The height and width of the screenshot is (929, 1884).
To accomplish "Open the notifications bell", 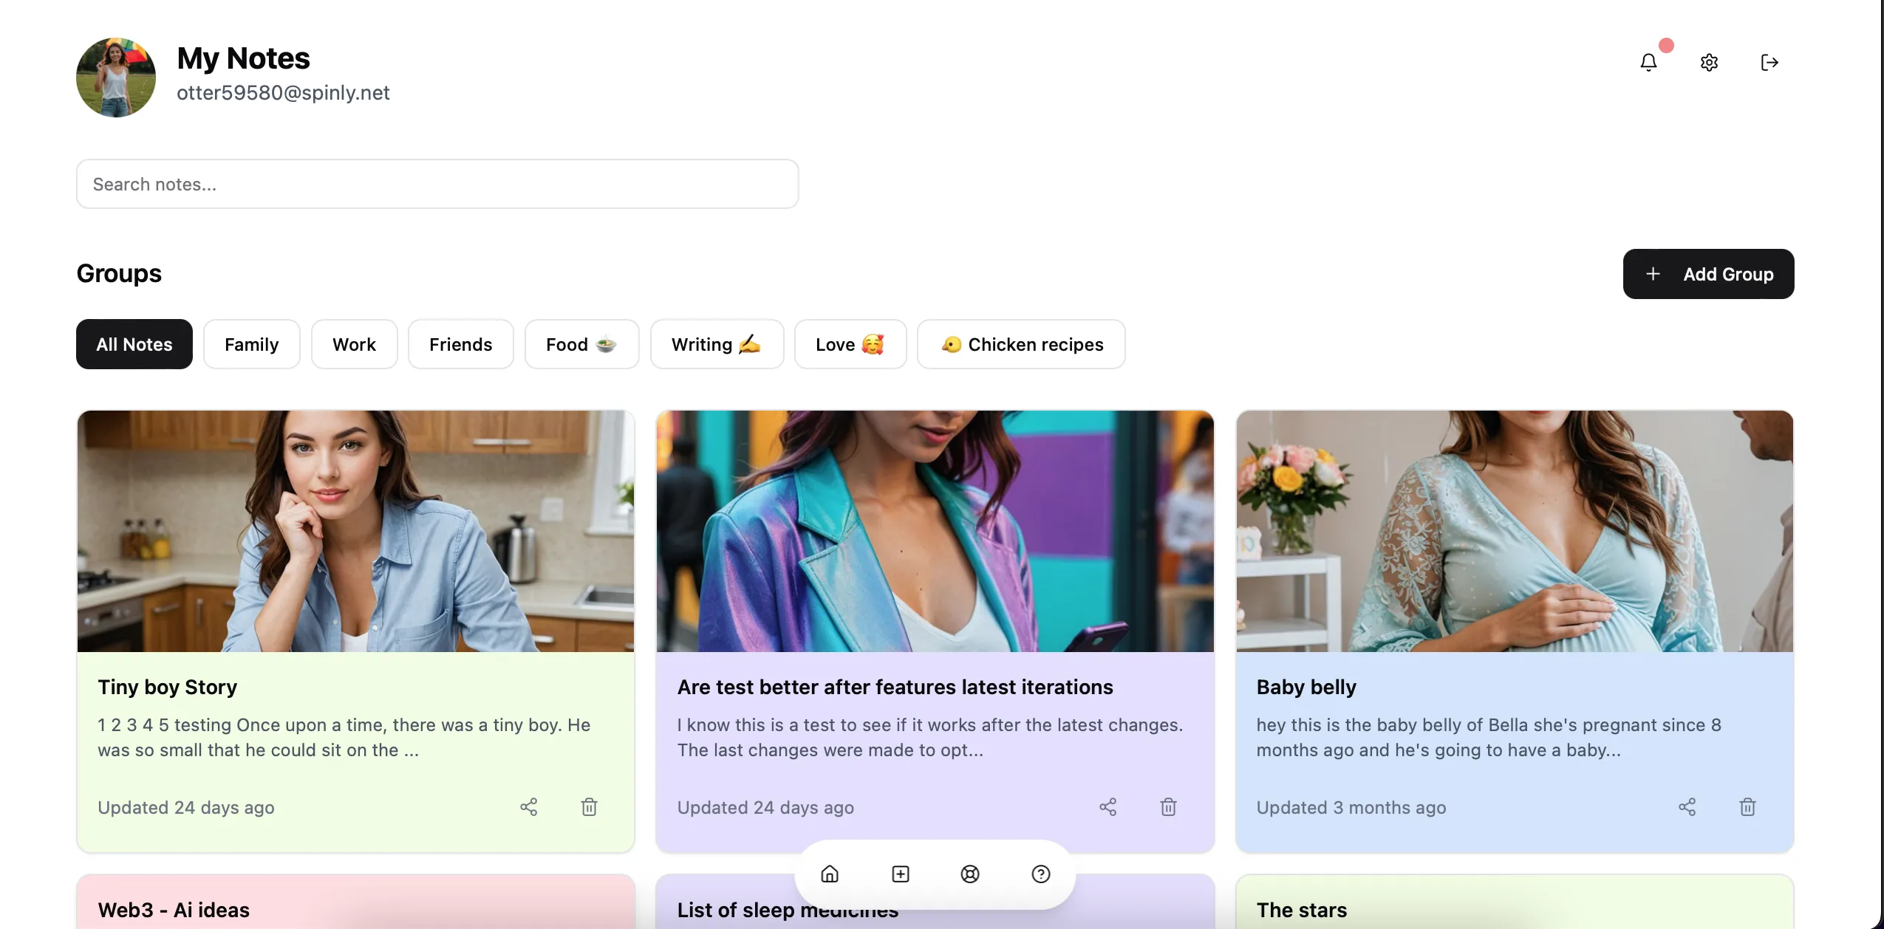I will tap(1648, 62).
